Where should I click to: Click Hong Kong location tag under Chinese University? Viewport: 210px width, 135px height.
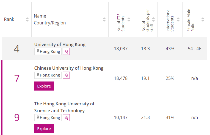pos(48,75)
